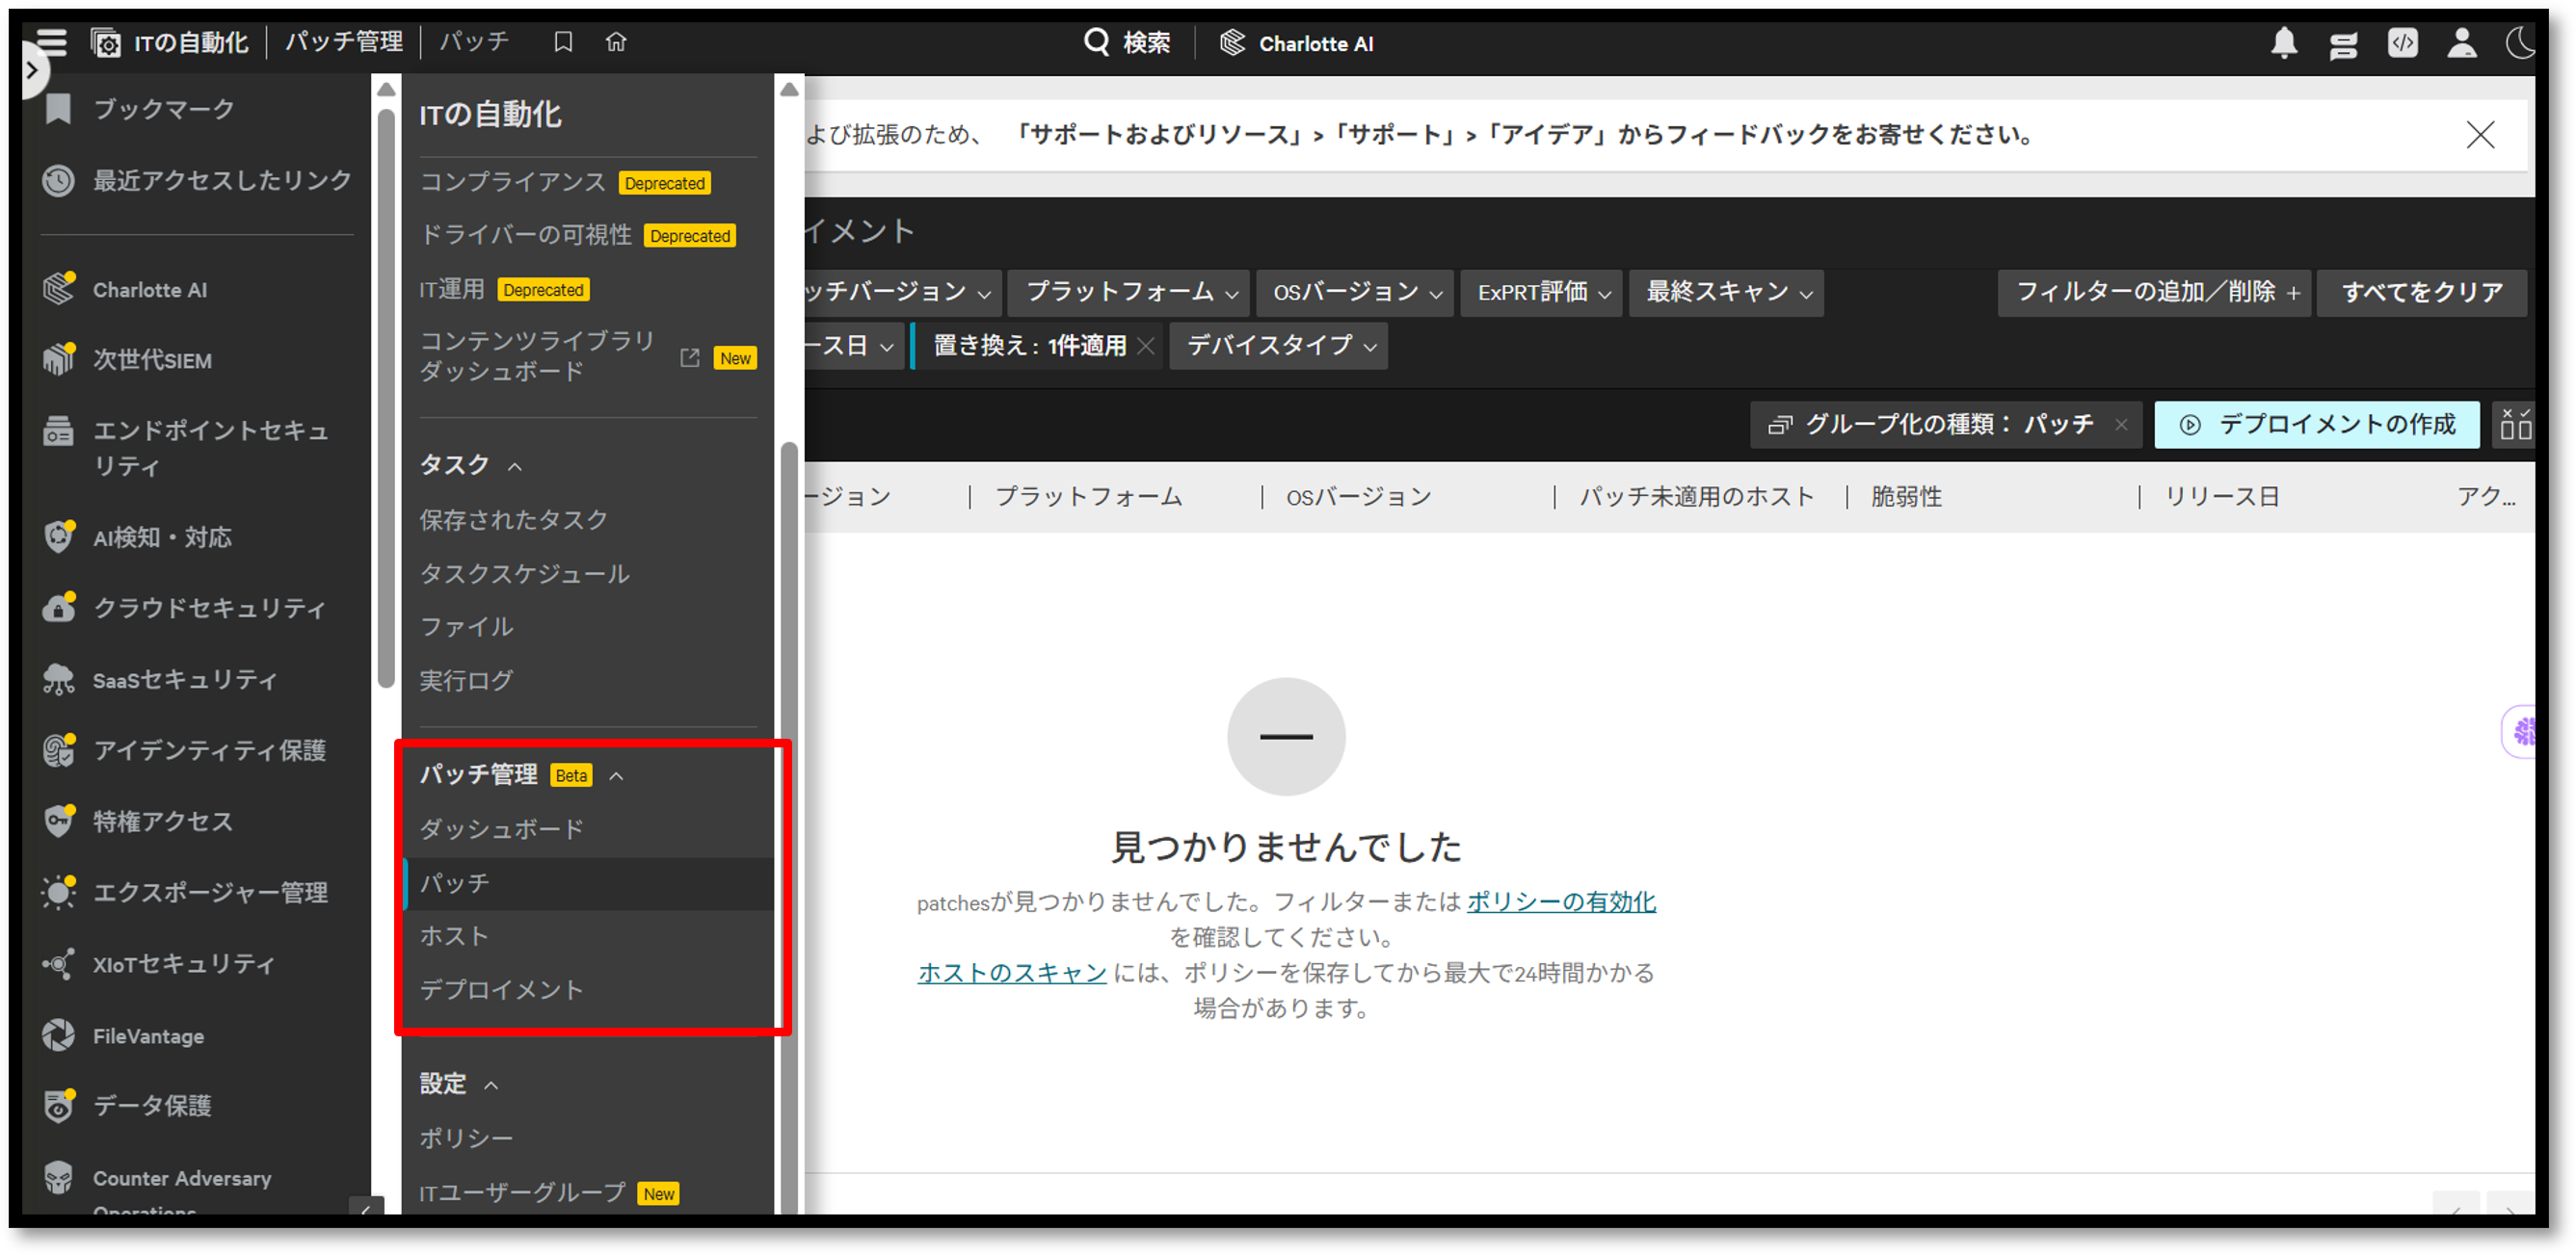Open ITユーザーグループ New item
2576x1255 pixels.
pyautogui.click(x=549, y=1193)
